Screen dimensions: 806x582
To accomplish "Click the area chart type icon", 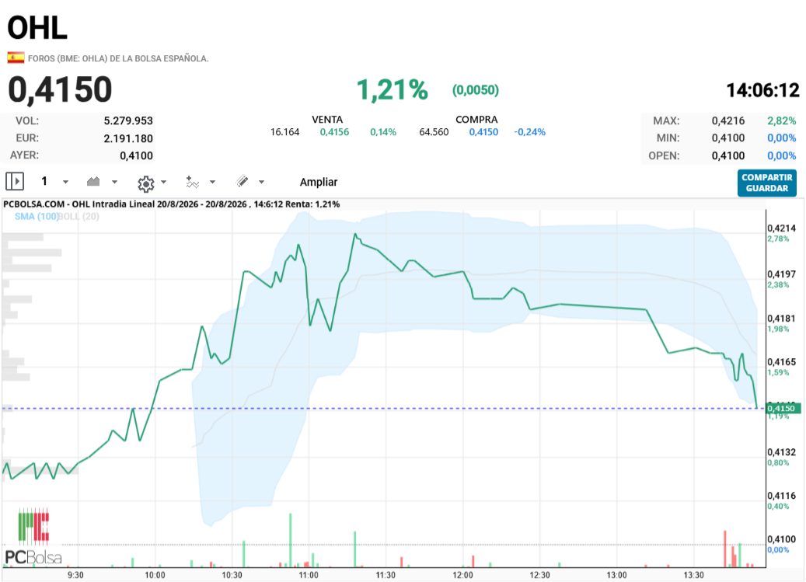I will point(93,181).
